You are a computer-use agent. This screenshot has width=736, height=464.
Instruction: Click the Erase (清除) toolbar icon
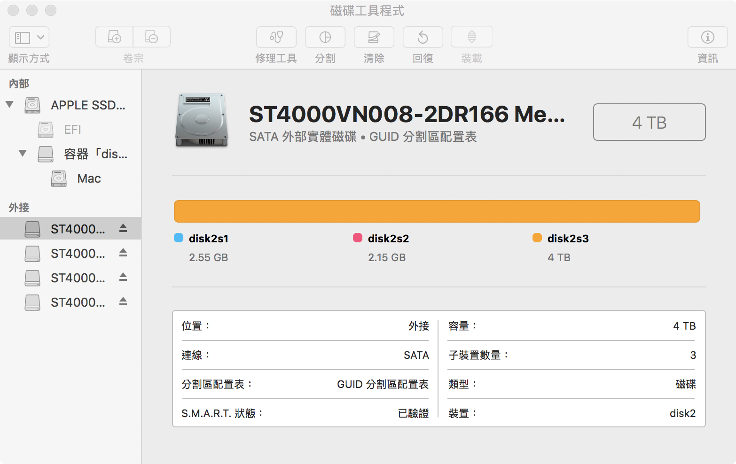[374, 37]
